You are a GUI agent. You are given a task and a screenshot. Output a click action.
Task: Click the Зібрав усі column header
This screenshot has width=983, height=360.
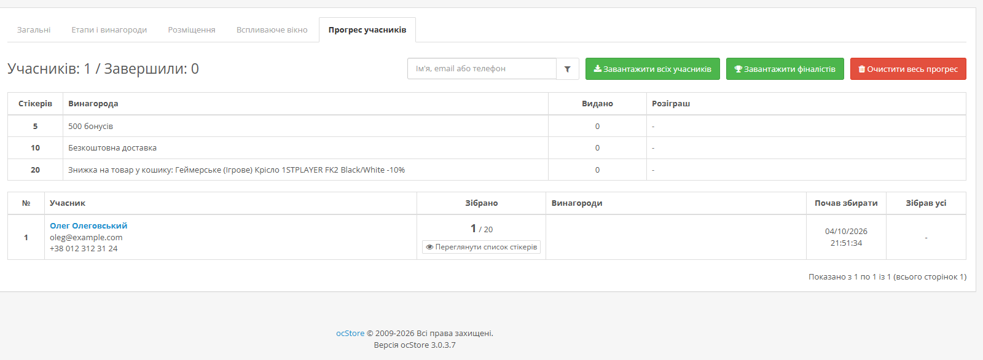click(926, 203)
